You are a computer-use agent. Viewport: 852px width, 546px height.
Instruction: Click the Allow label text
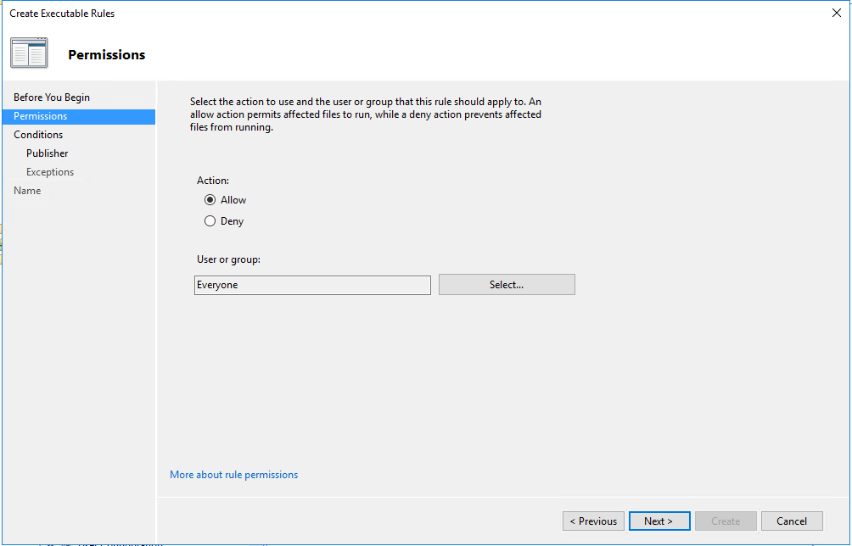tap(233, 200)
